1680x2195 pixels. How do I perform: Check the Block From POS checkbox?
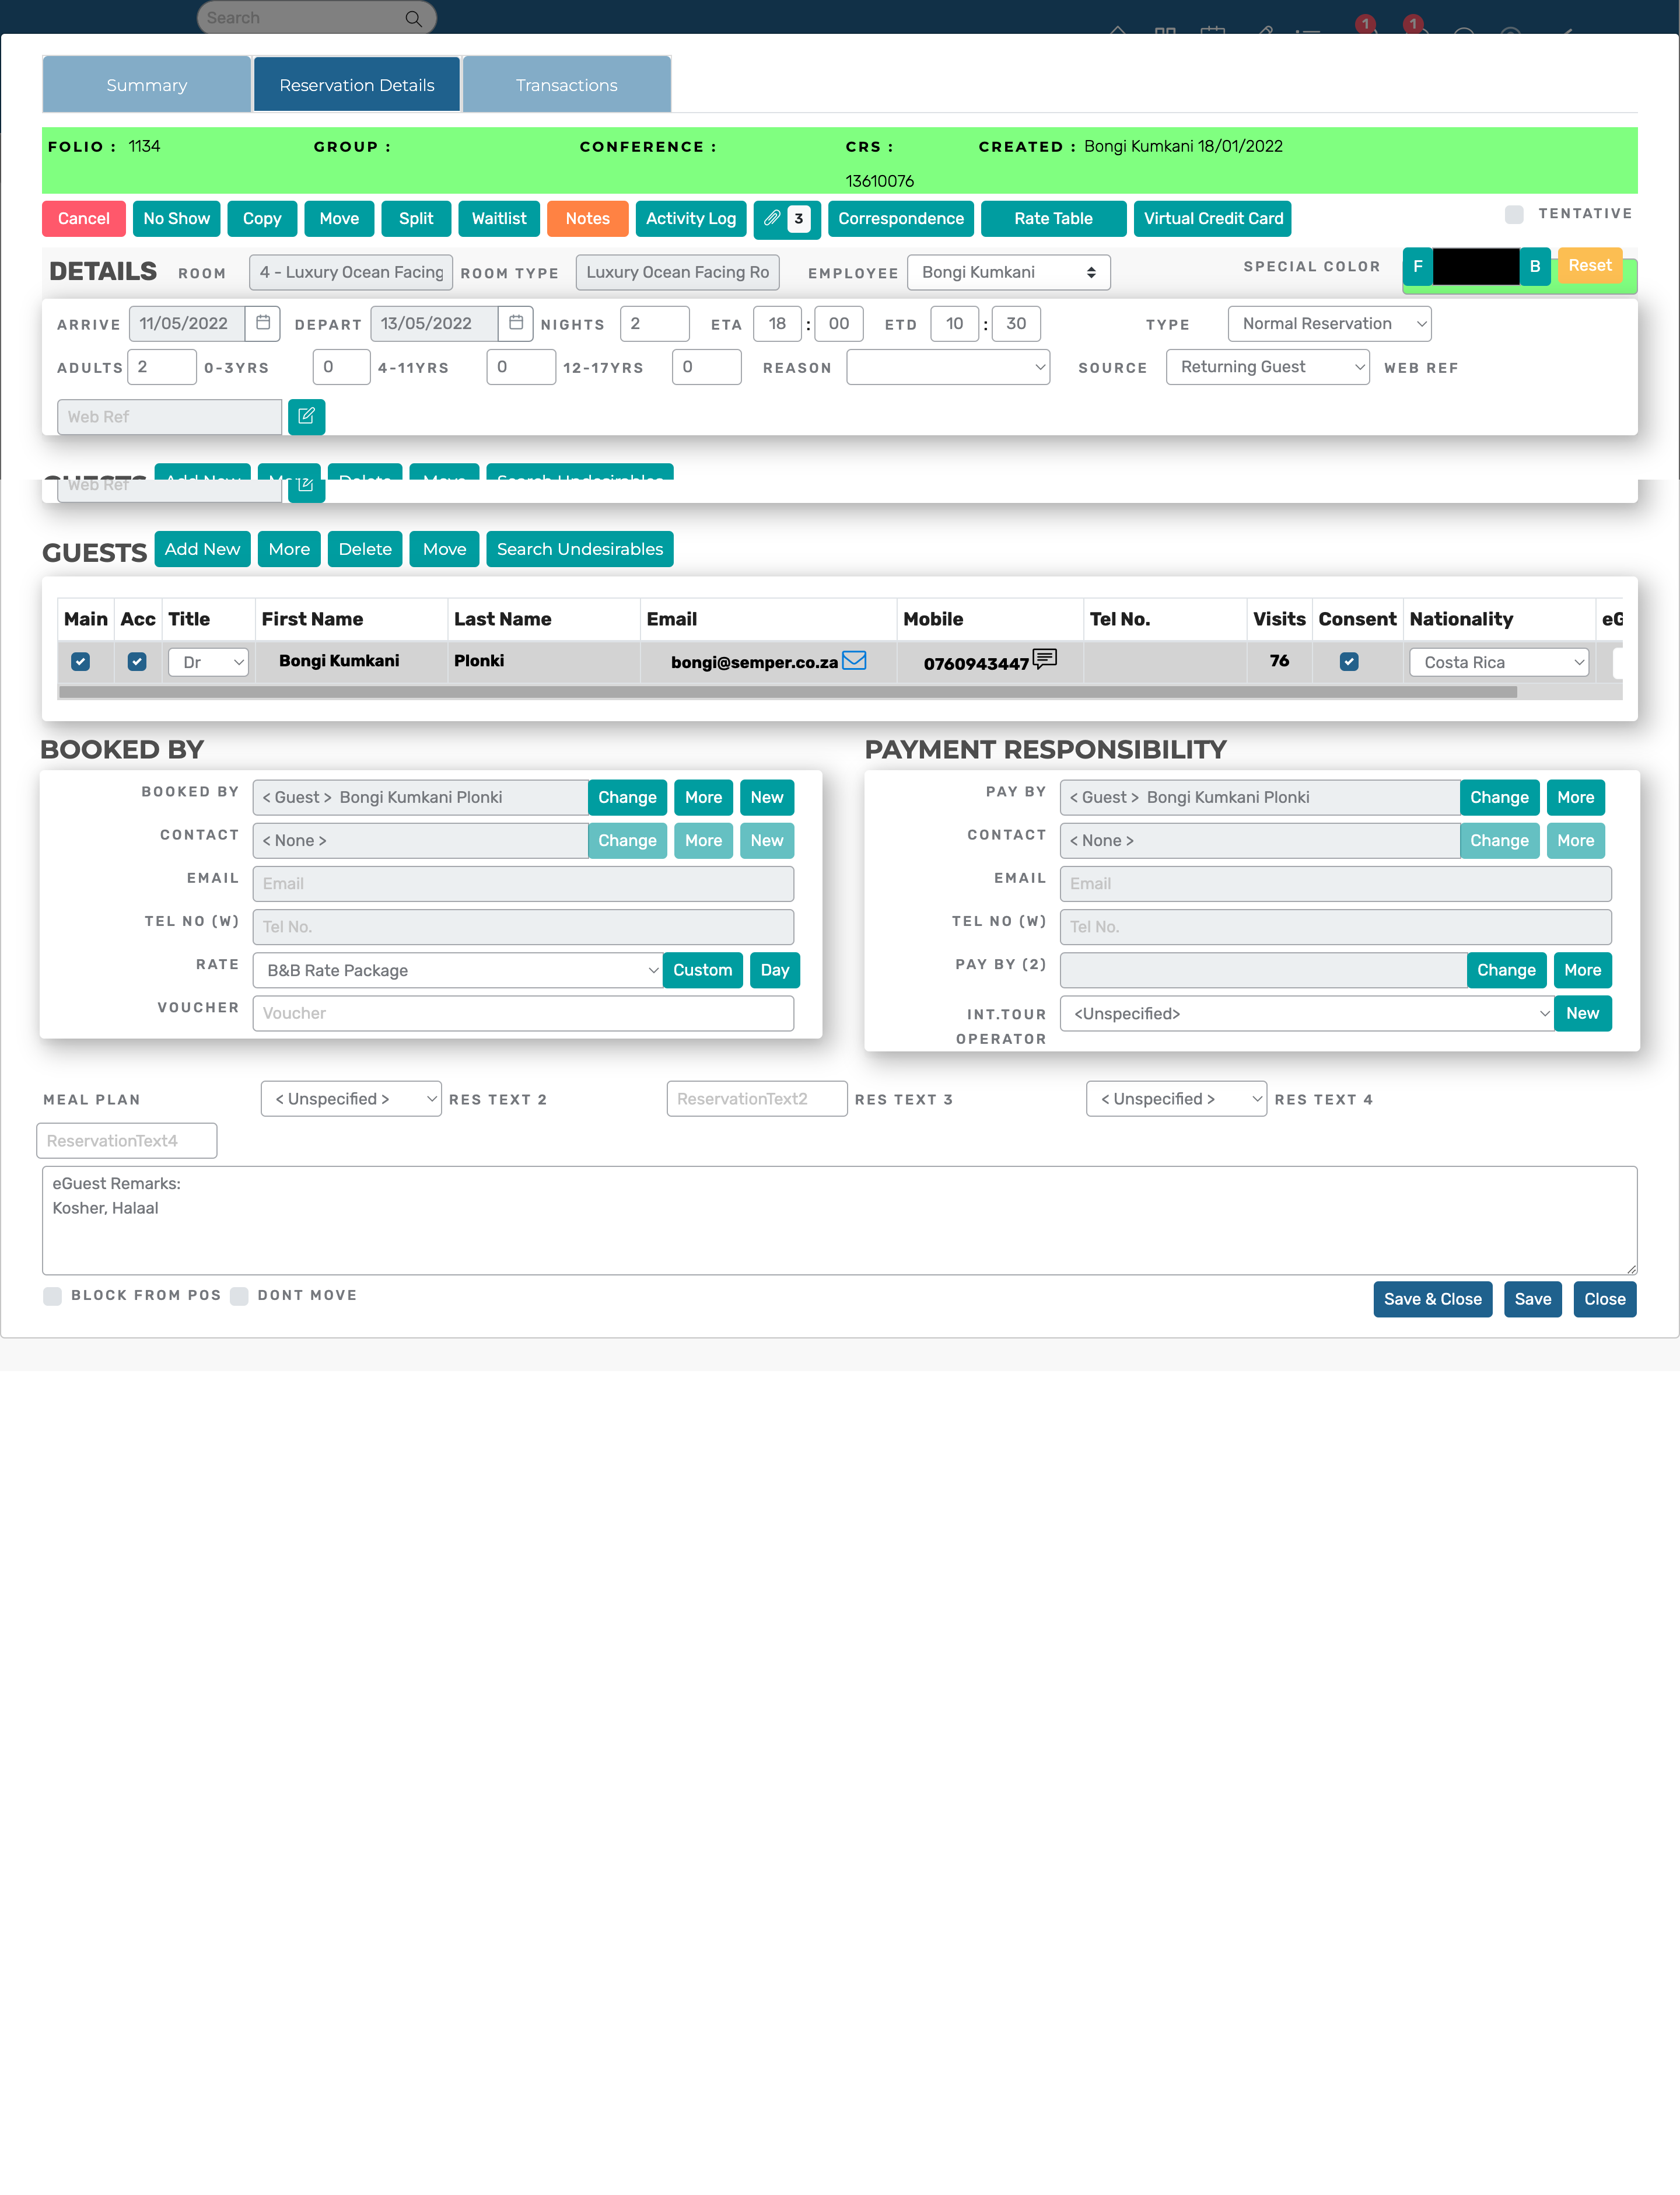click(52, 1296)
